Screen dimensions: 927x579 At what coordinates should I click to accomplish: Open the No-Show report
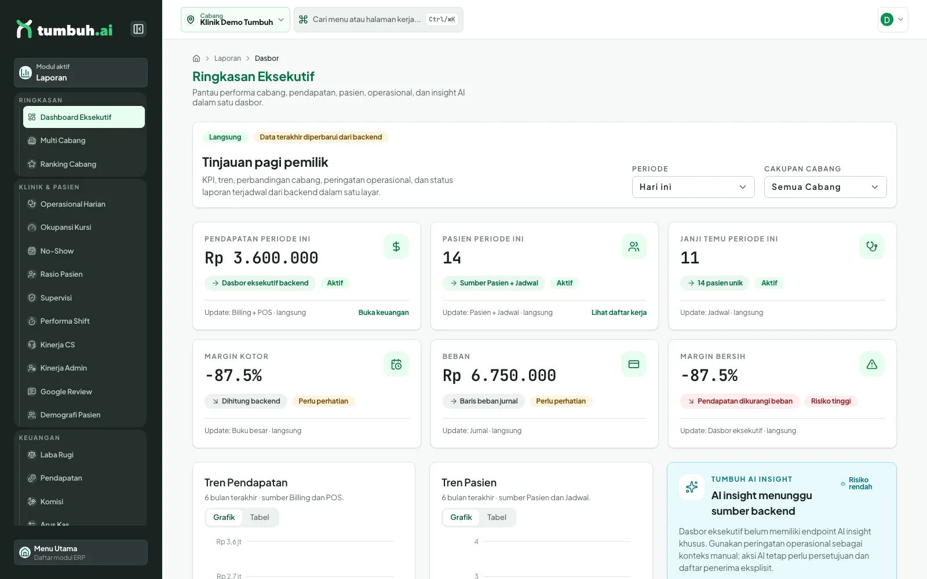tap(84, 251)
